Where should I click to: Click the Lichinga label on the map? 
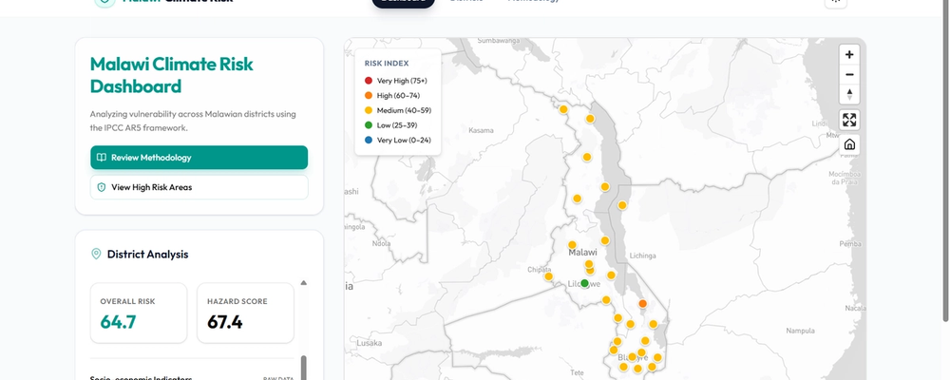click(643, 256)
